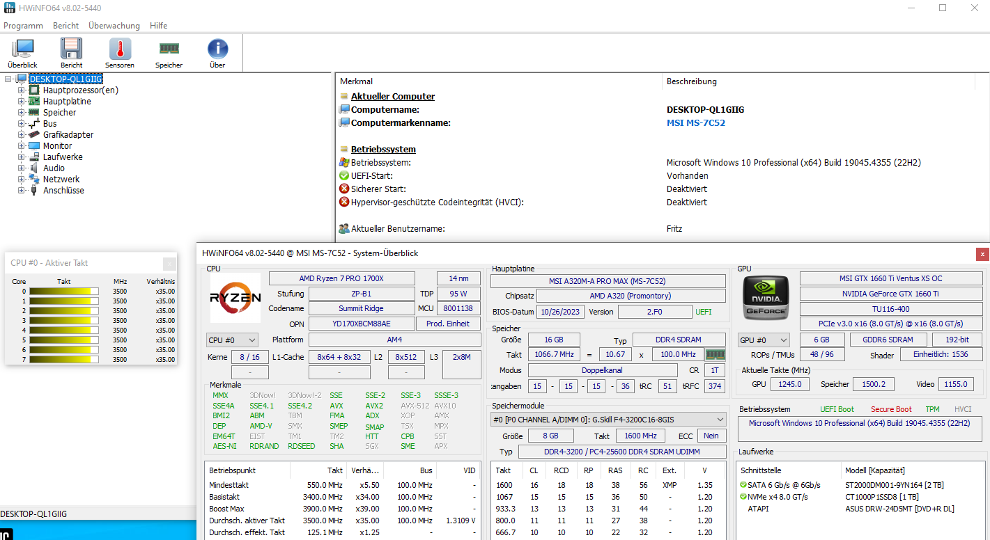The image size is (990, 540).
Task: Click the NVIDIA GeForce logo
Action: (766, 298)
